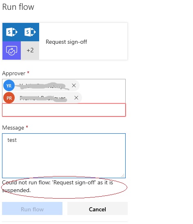The image size is (193, 224).
Task: Click the first SharePoint connector icon
Action: (11, 32)
